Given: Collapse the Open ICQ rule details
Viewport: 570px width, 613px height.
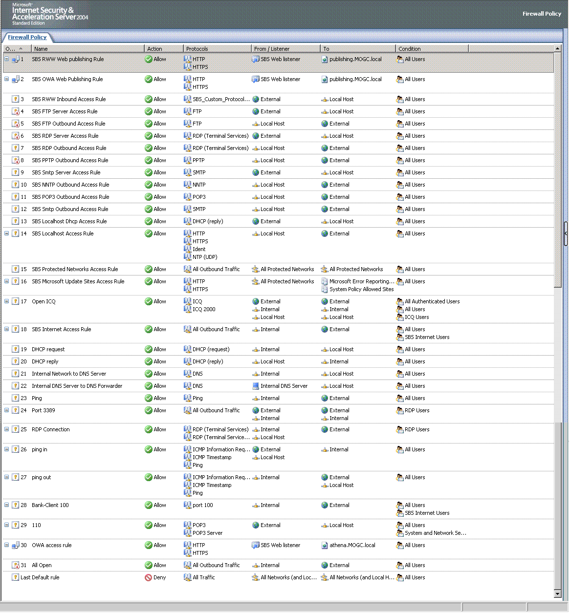Looking at the screenshot, I should tap(6, 301).
